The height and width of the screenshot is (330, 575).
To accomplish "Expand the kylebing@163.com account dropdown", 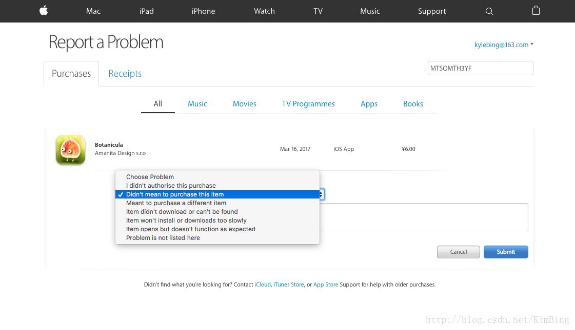I will [x=504, y=45].
